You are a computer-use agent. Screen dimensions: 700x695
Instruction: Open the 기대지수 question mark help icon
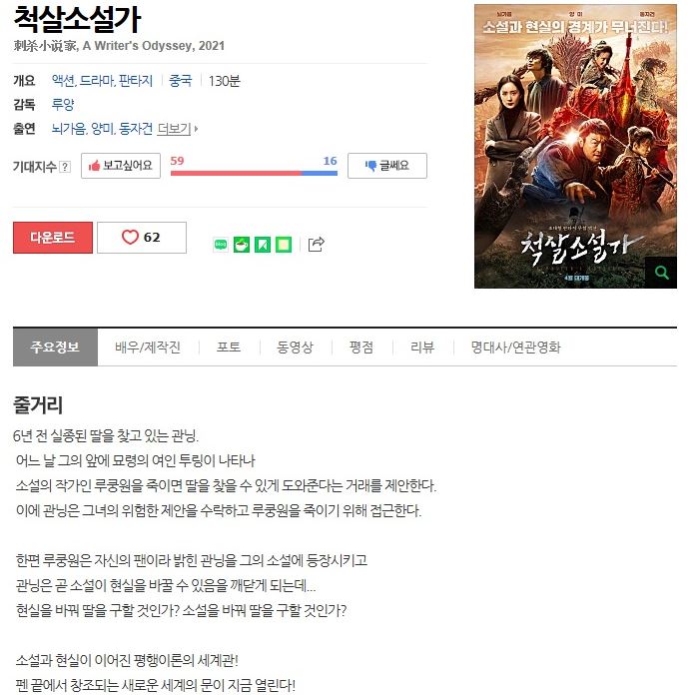[65, 167]
